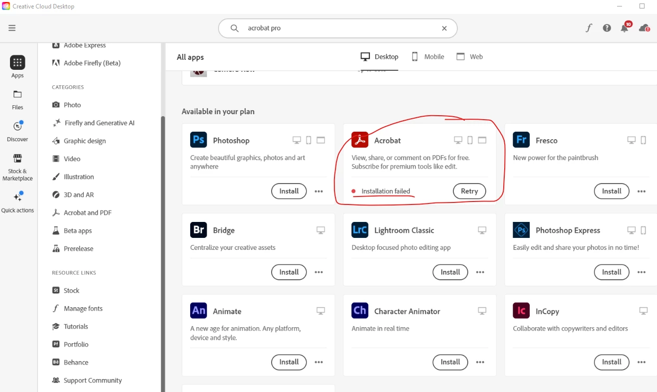Screen dimensions: 657x392
Task: Open Quick actions sparkle icon
Action: pos(17,197)
